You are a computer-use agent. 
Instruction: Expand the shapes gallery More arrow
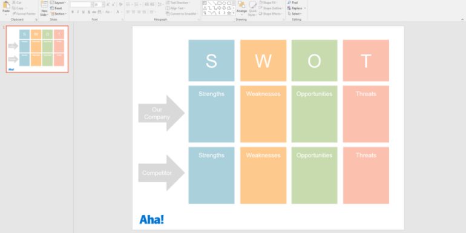pyautogui.click(x=234, y=13)
